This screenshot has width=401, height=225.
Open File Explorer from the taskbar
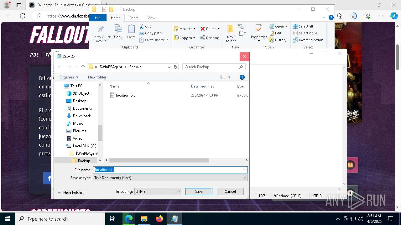click(144, 219)
